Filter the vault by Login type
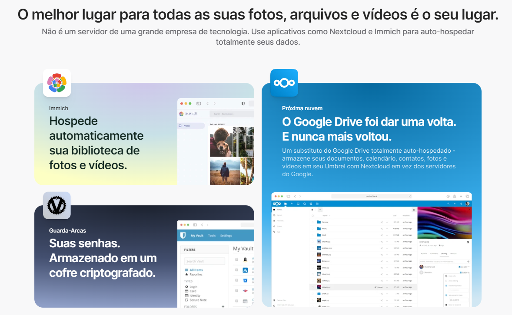This screenshot has width=512, height=315. (191, 287)
